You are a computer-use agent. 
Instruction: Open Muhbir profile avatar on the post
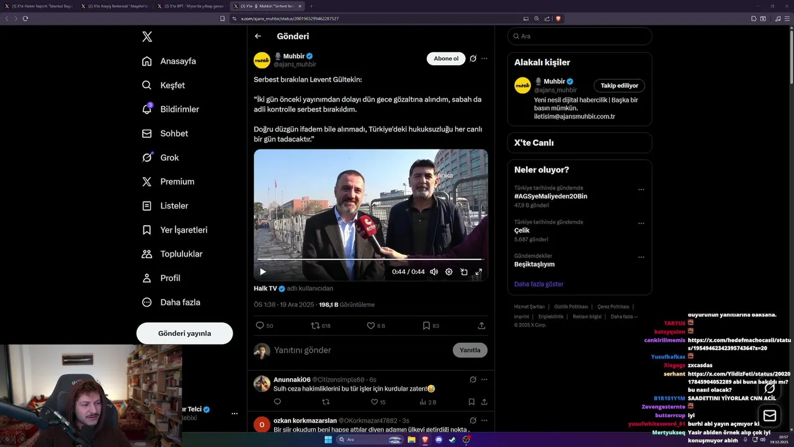point(262,60)
